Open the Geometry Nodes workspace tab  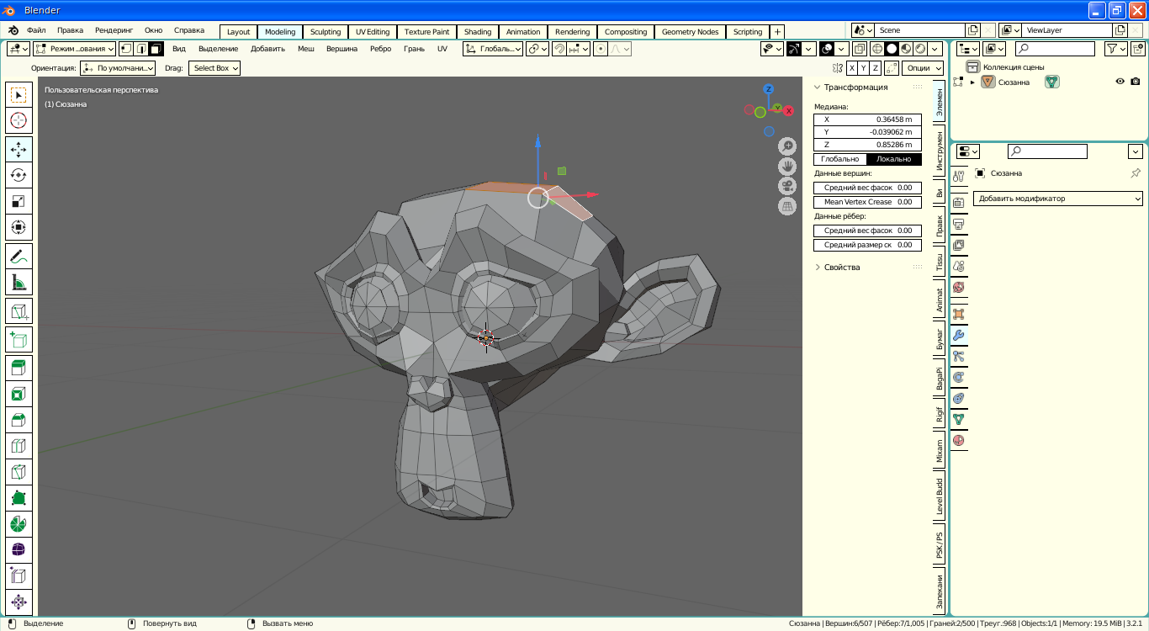click(x=690, y=32)
